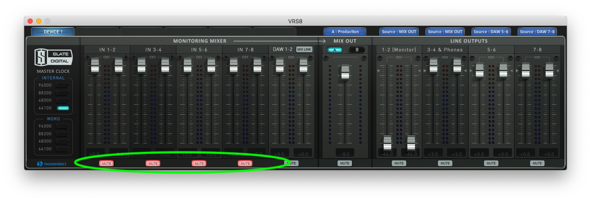This screenshot has width=591, height=202.
Task: Toggle the stereo link icon for DAW 1-2
Action: tap(291, 57)
